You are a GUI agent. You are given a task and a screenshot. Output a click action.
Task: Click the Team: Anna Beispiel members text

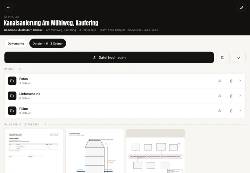pyautogui.click(x=129, y=30)
